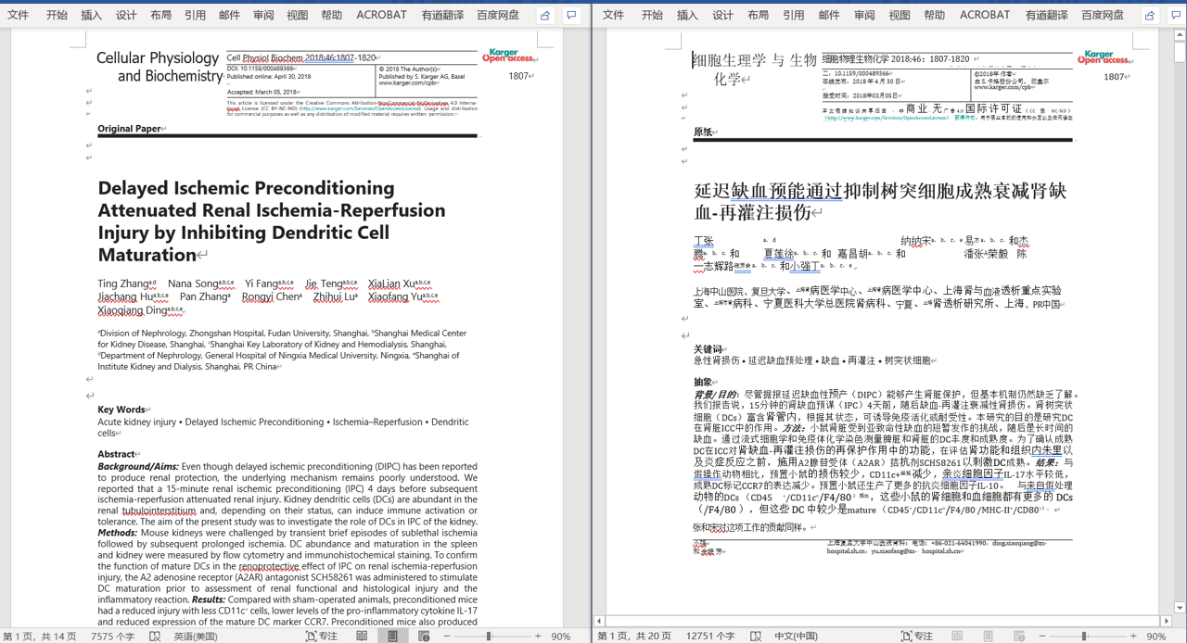Select Print Layout view in left status bar
Screen dimensions: 1187x643
[x=392, y=637]
